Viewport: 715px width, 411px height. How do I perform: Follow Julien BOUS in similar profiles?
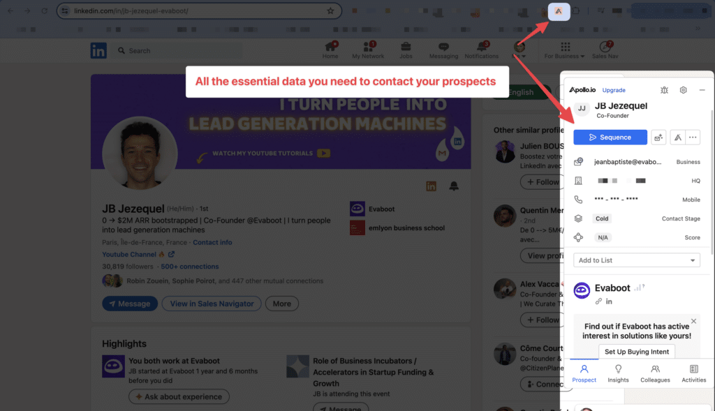[543, 182]
